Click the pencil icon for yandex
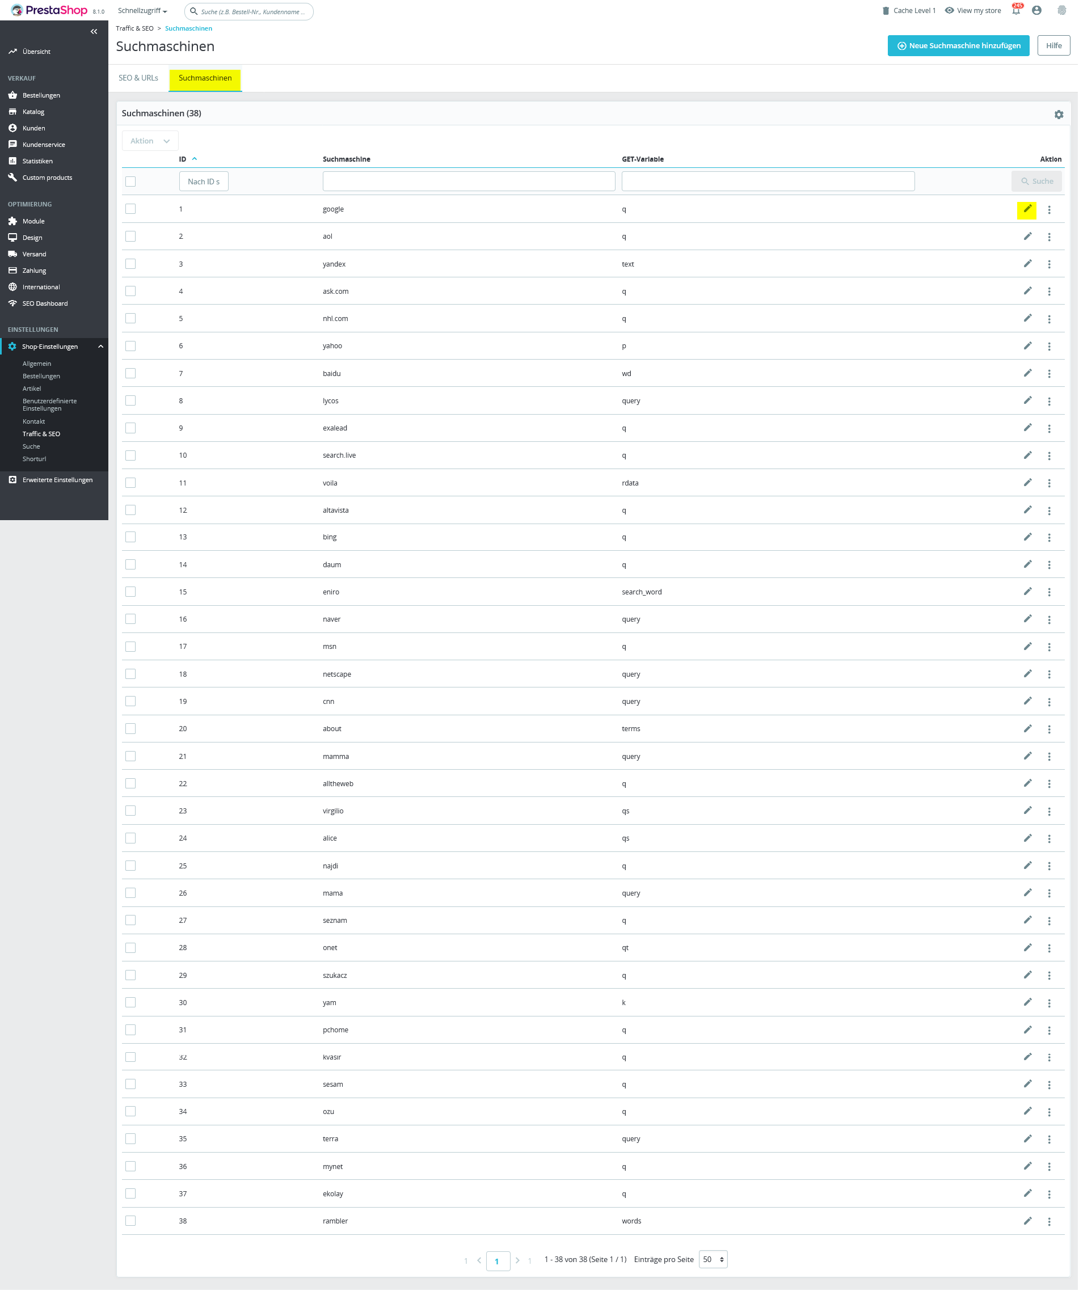 point(1028,264)
